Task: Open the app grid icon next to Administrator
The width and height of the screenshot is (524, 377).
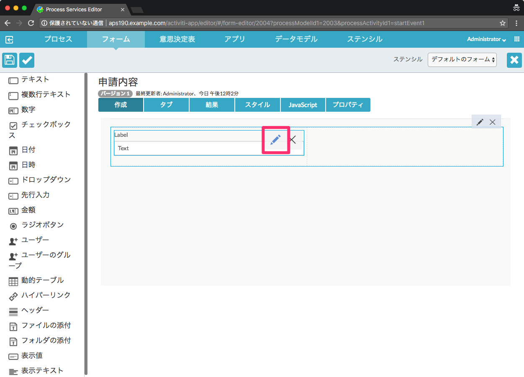Action: 517,39
